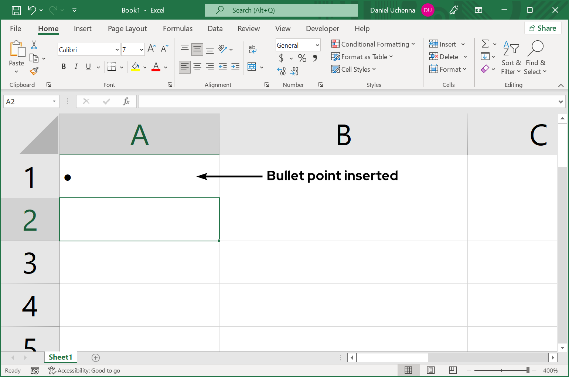
Task: Toggle underline formatting
Action: click(x=88, y=67)
